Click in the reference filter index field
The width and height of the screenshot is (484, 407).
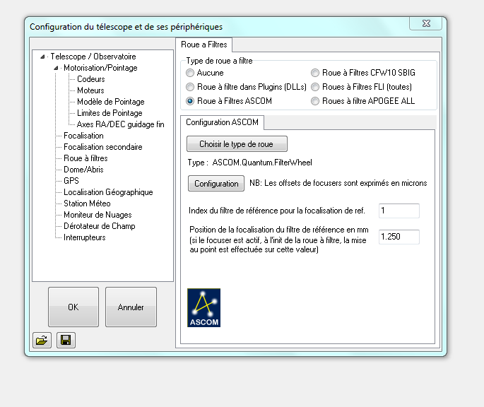click(399, 211)
